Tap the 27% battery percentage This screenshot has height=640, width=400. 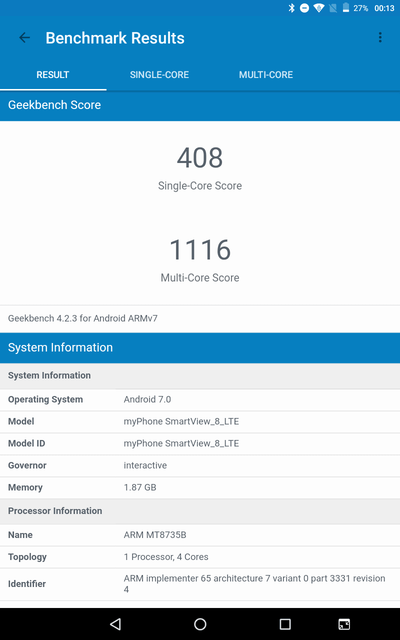[x=361, y=8]
